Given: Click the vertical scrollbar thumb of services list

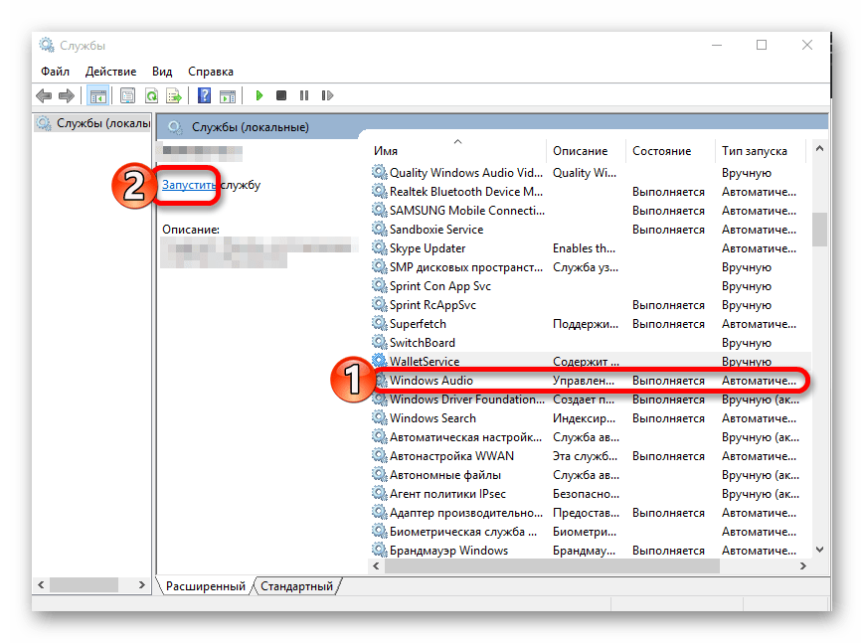Looking at the screenshot, I should (820, 230).
